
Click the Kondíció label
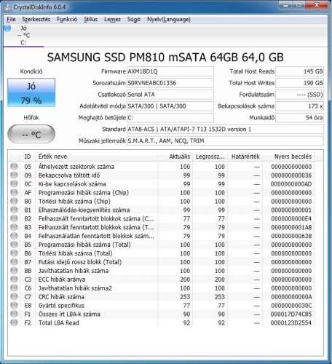(x=31, y=71)
